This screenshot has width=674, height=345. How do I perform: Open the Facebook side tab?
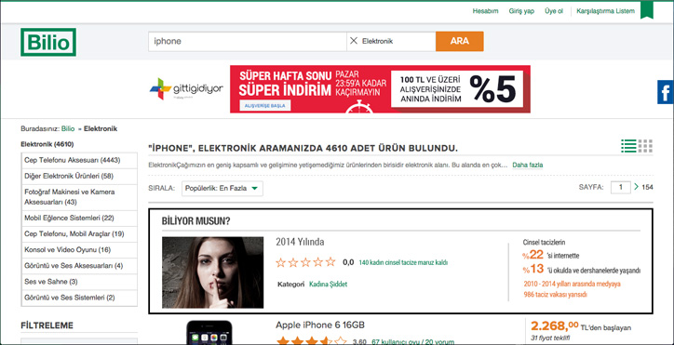pyautogui.click(x=665, y=92)
